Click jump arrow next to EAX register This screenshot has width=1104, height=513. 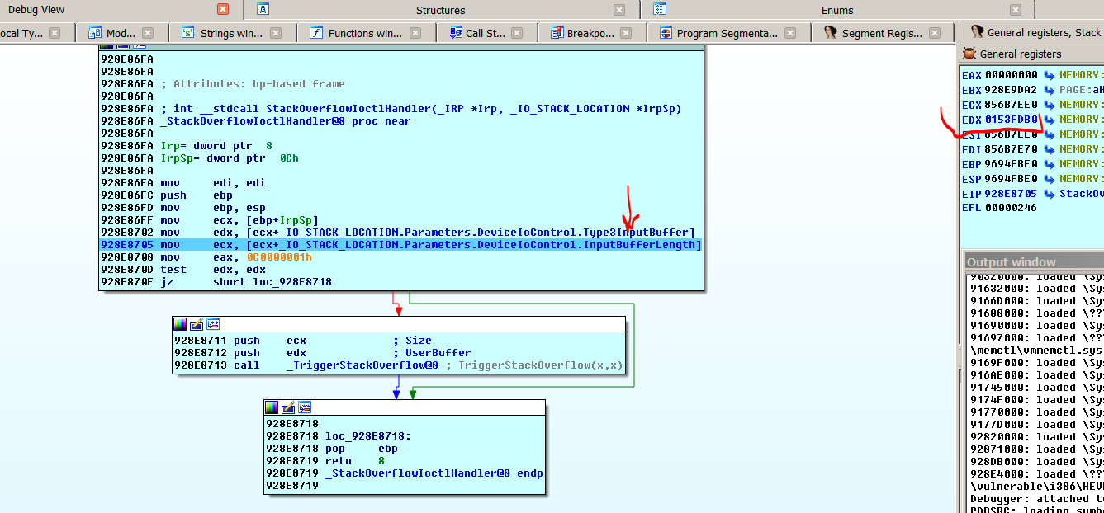coord(1050,75)
